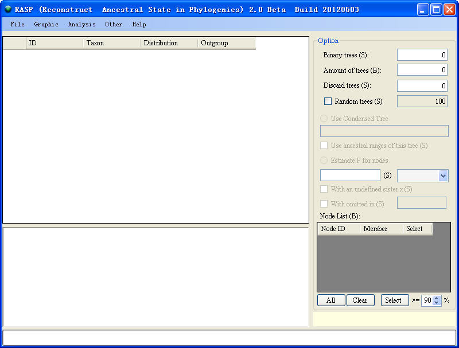The height and width of the screenshot is (348, 459).
Task: Click the condensed tree path field
Action: point(384,131)
